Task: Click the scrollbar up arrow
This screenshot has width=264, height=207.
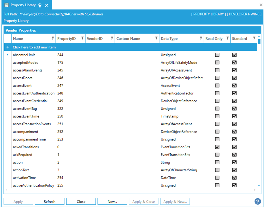Action: point(259,36)
